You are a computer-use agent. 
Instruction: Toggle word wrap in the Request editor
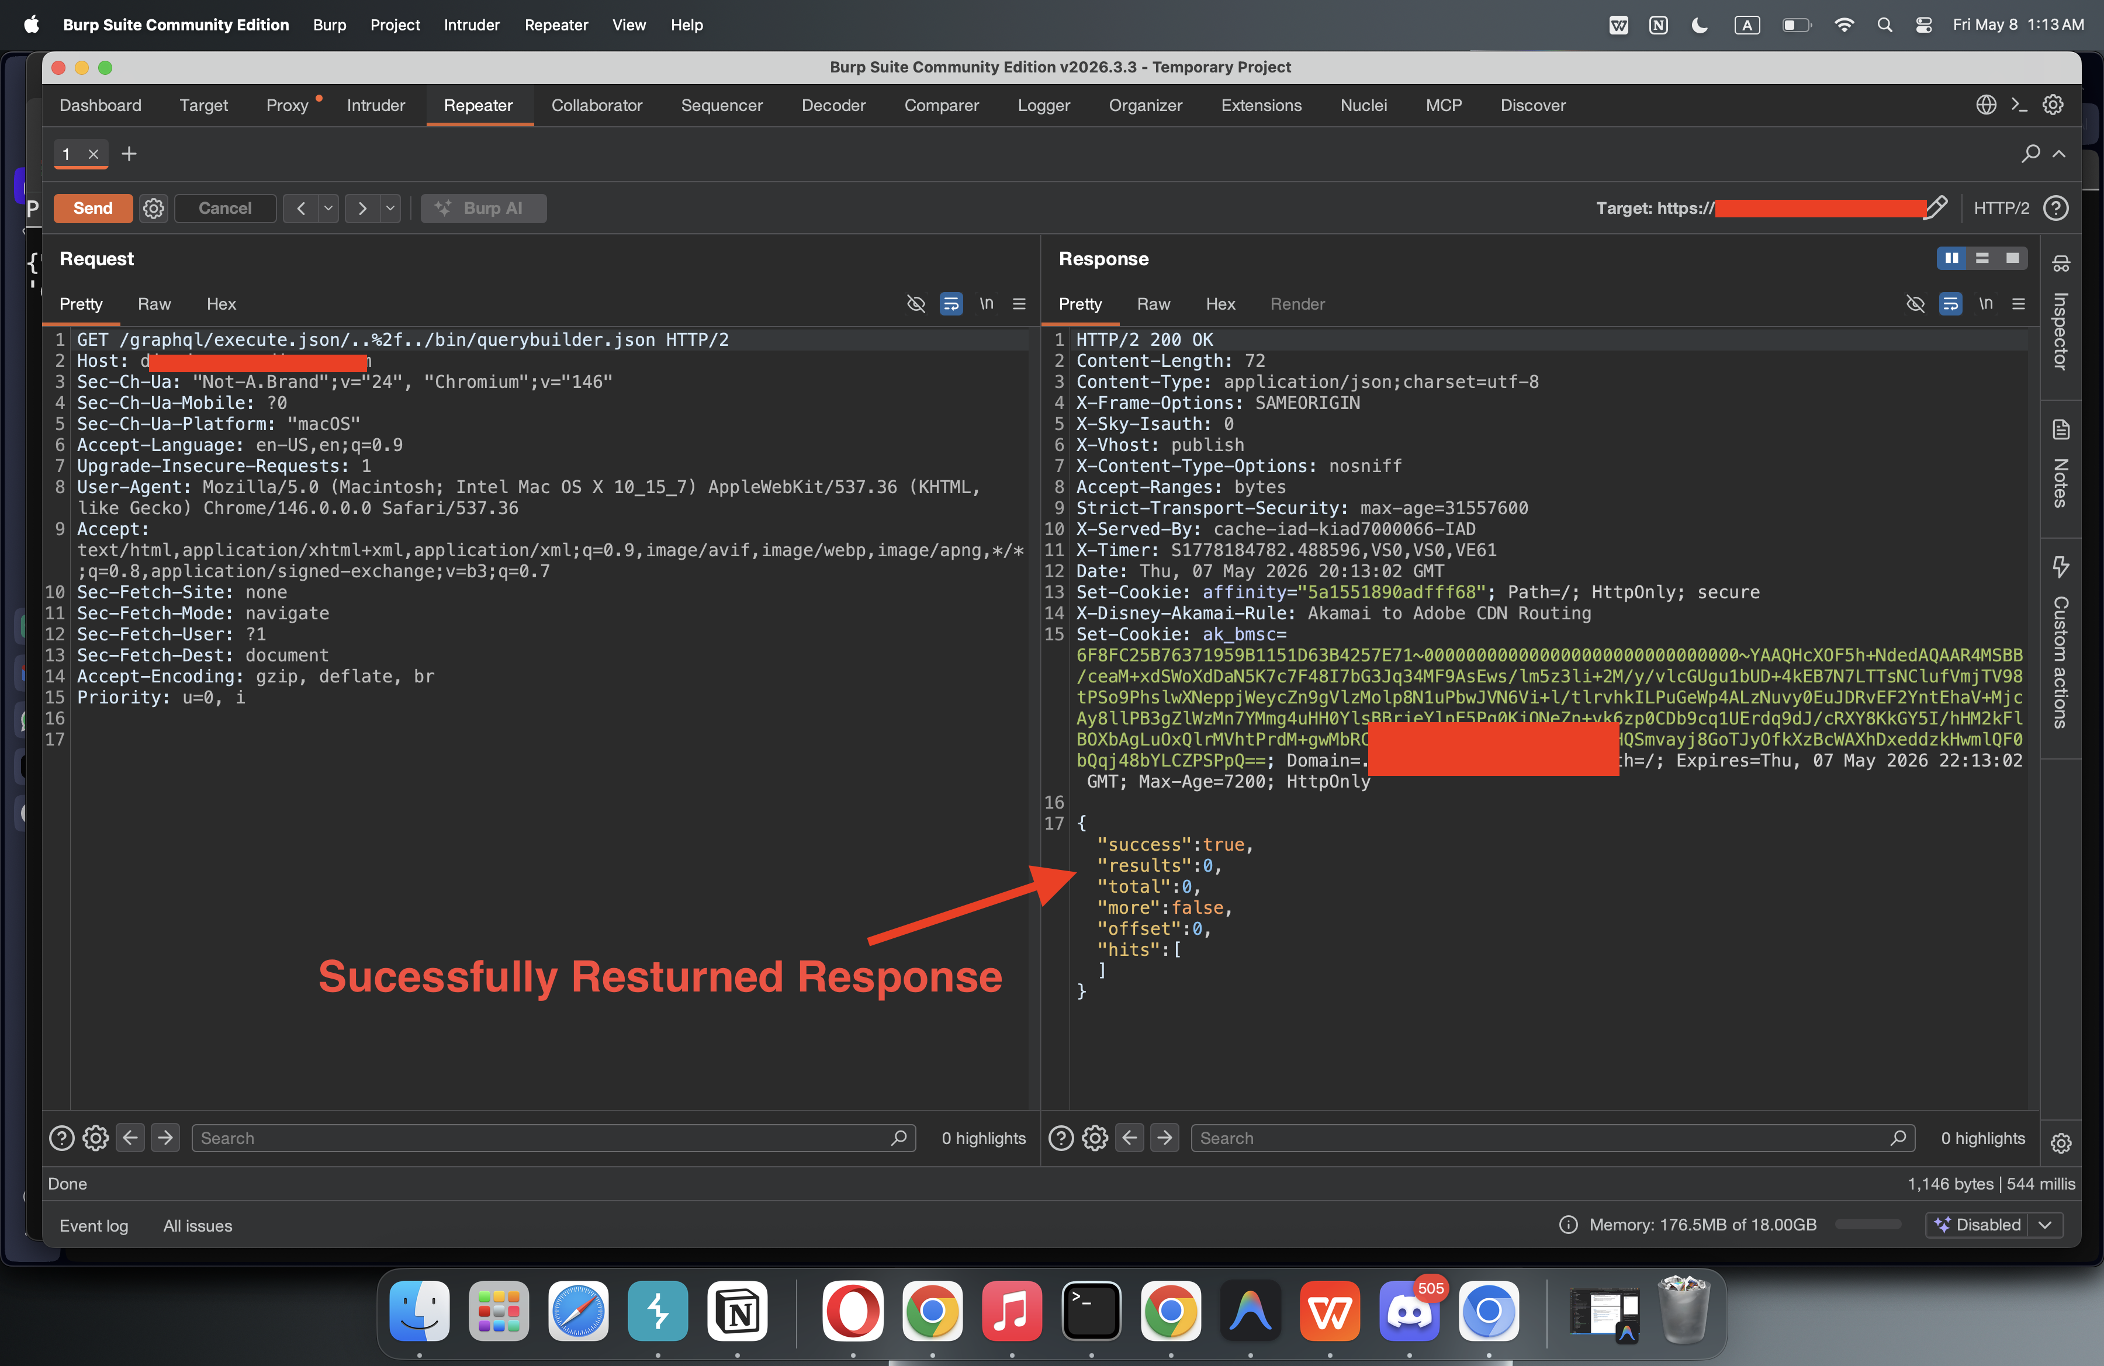(x=951, y=304)
